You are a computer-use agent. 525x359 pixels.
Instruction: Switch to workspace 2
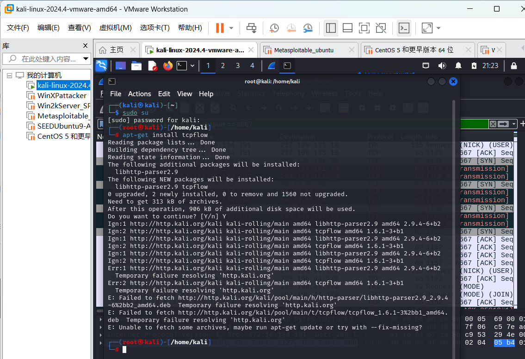click(222, 66)
